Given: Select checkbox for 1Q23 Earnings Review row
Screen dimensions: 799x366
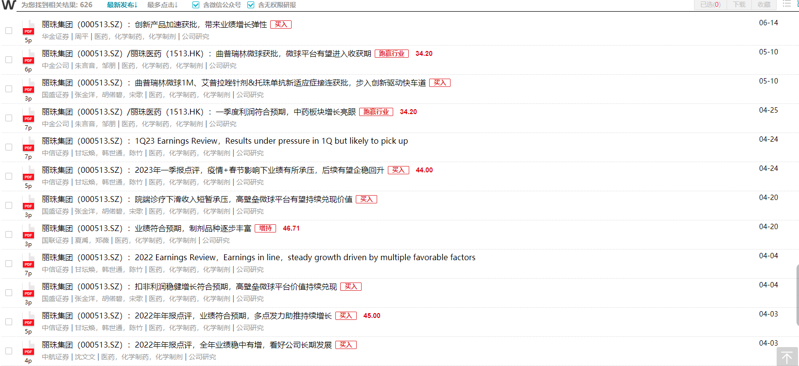Looking at the screenshot, I should click(x=9, y=147).
